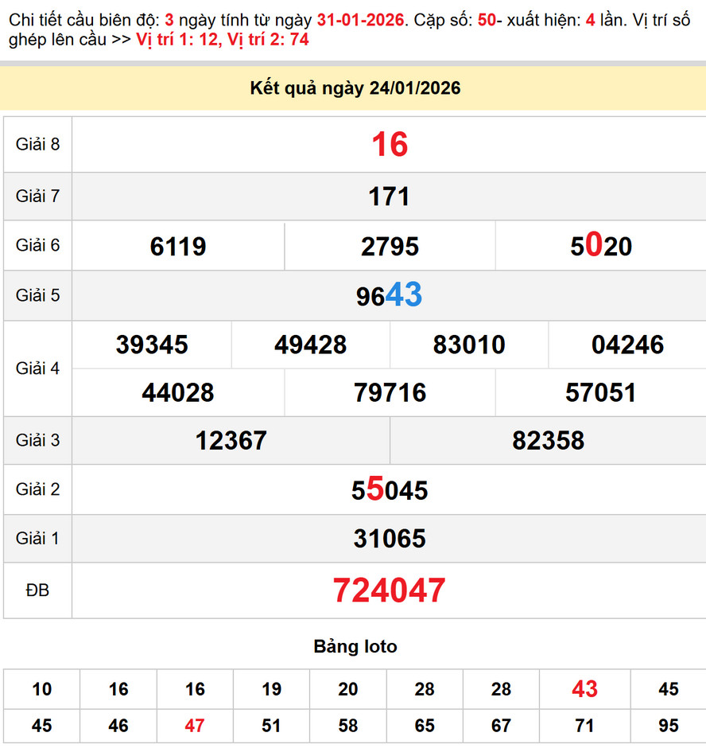Screen dimensions: 706x748
Task: Select the red 43 in the loto table
Action: (584, 689)
